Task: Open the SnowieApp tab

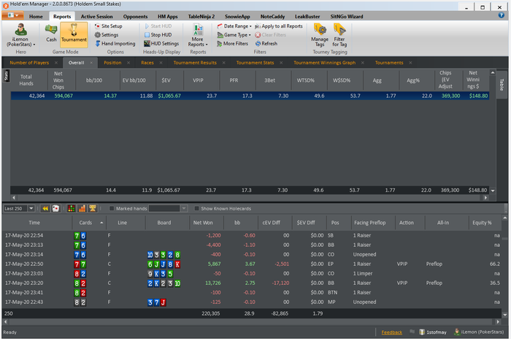Action: pyautogui.click(x=237, y=16)
